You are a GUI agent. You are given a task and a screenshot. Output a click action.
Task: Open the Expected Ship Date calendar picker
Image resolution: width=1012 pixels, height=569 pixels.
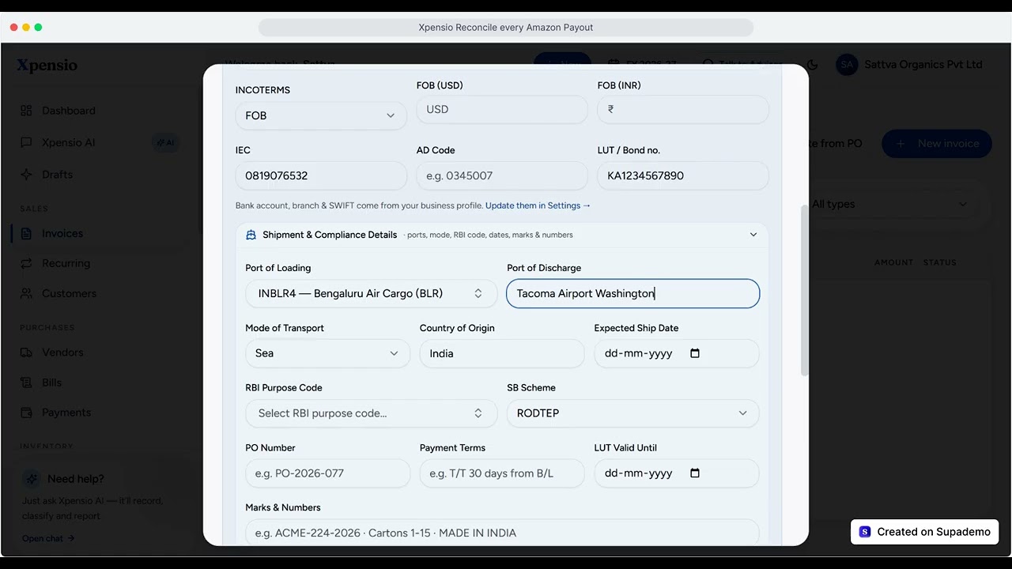click(695, 353)
